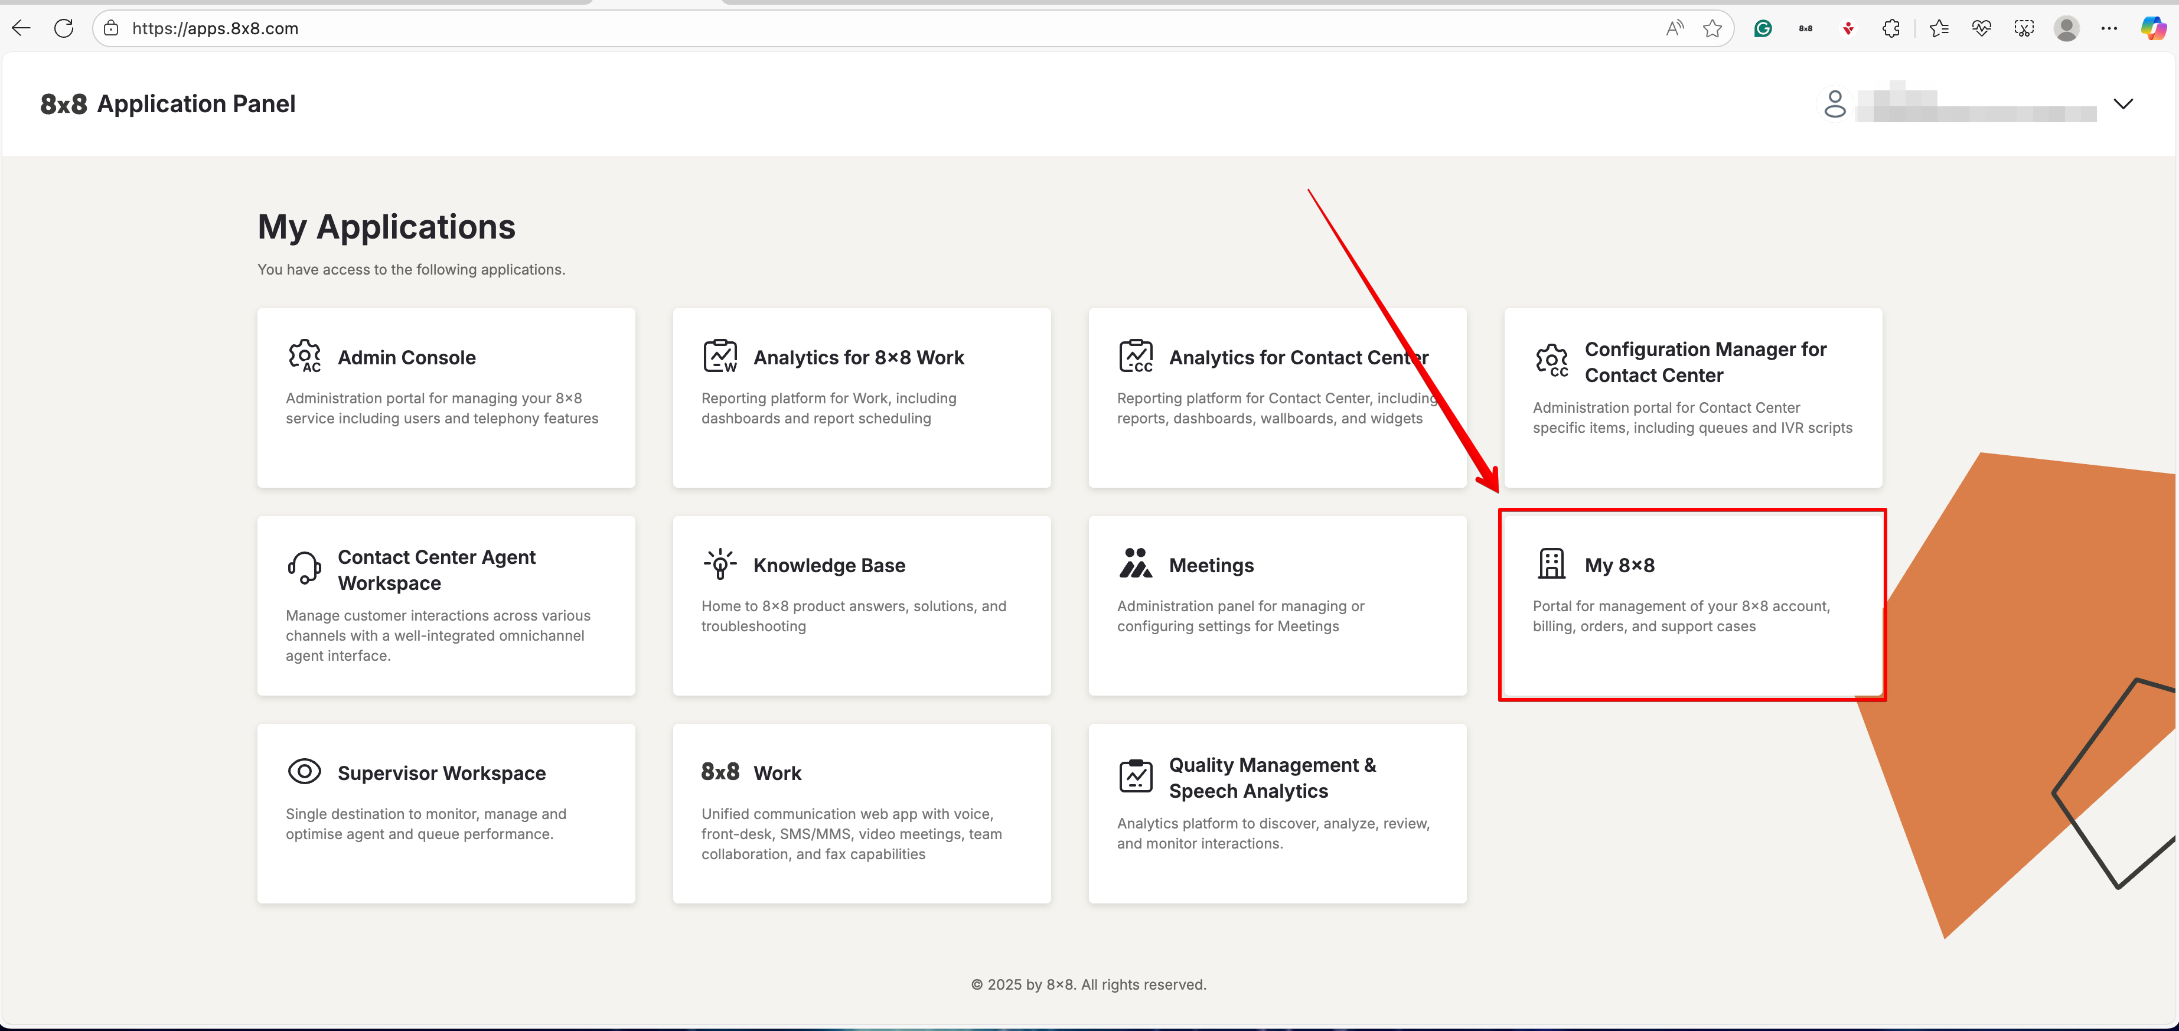Click the Quality Management & Speech Analytics icon

[1135, 776]
